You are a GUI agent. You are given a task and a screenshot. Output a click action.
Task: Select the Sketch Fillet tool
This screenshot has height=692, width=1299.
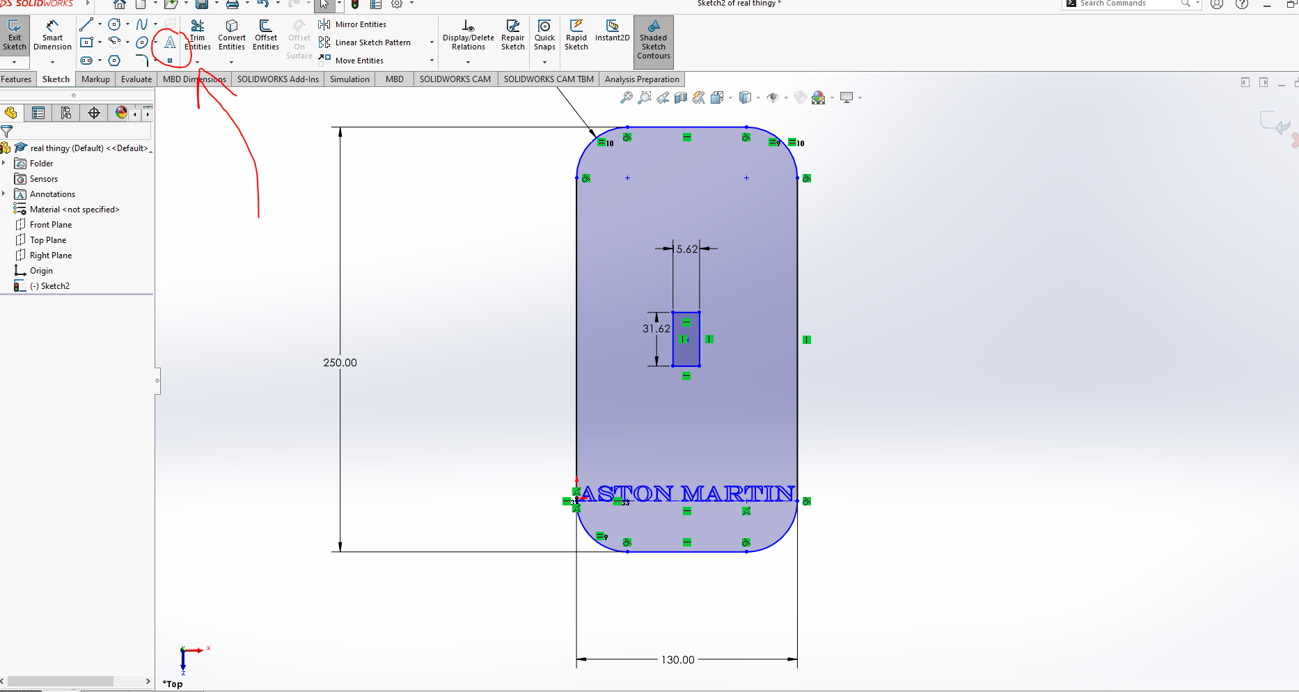pos(142,61)
